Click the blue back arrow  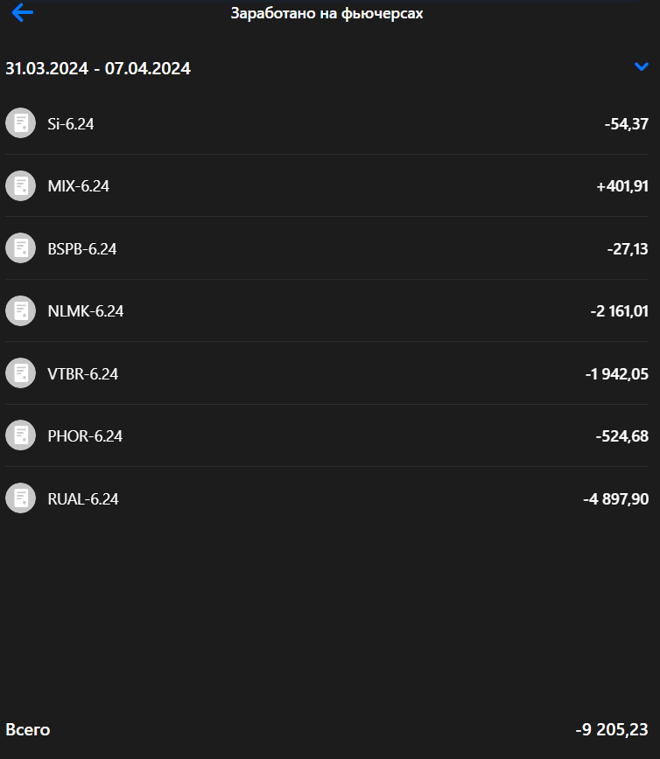pyautogui.click(x=22, y=13)
